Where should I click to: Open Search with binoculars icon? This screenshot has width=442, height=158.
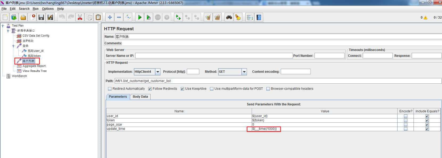tap(229, 17)
